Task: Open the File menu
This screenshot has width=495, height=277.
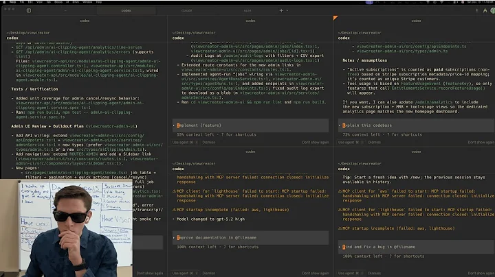Action: point(22,2)
